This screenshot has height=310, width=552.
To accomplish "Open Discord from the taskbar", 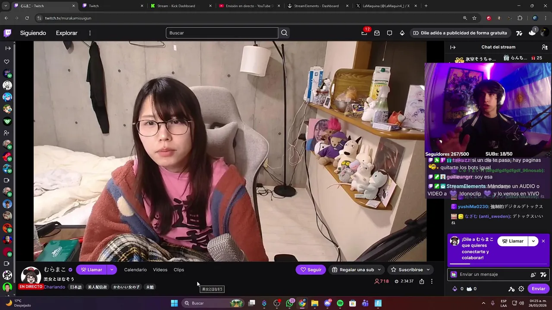I will (x=327, y=303).
